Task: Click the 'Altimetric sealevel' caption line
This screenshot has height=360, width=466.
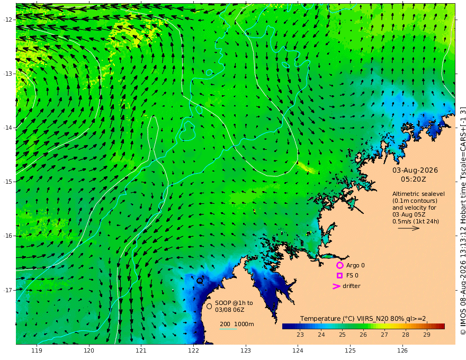Action: click(x=418, y=194)
